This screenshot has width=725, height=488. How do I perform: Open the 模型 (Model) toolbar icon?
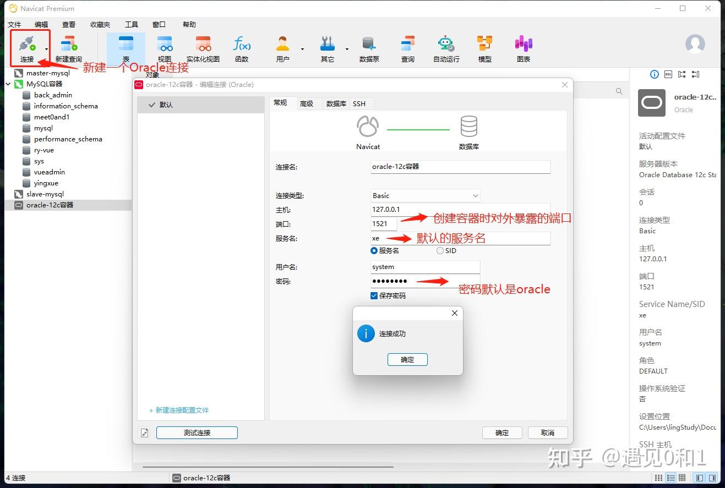pyautogui.click(x=484, y=48)
